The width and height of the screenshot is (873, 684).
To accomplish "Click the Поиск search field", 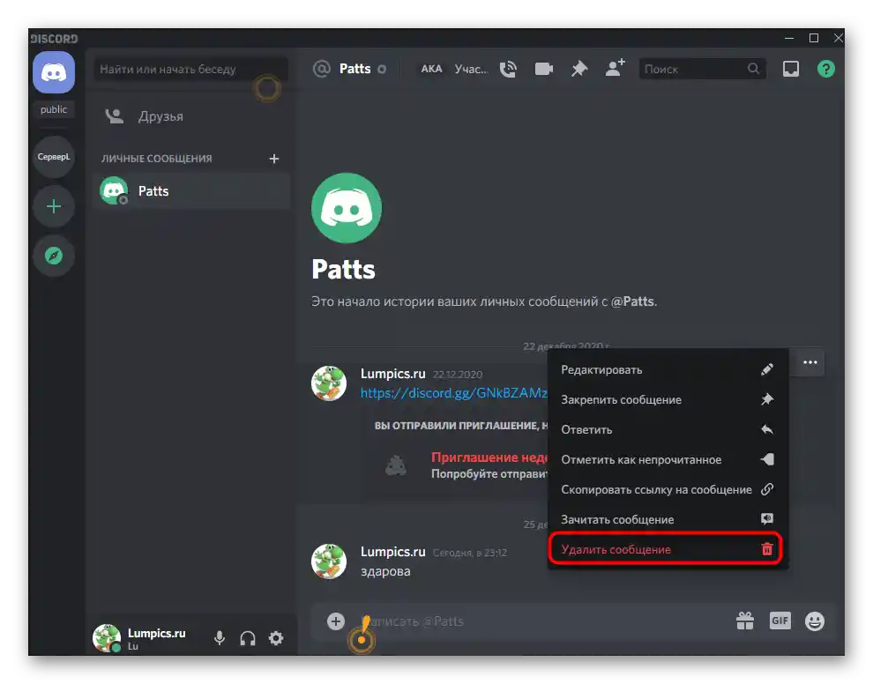I will click(702, 69).
